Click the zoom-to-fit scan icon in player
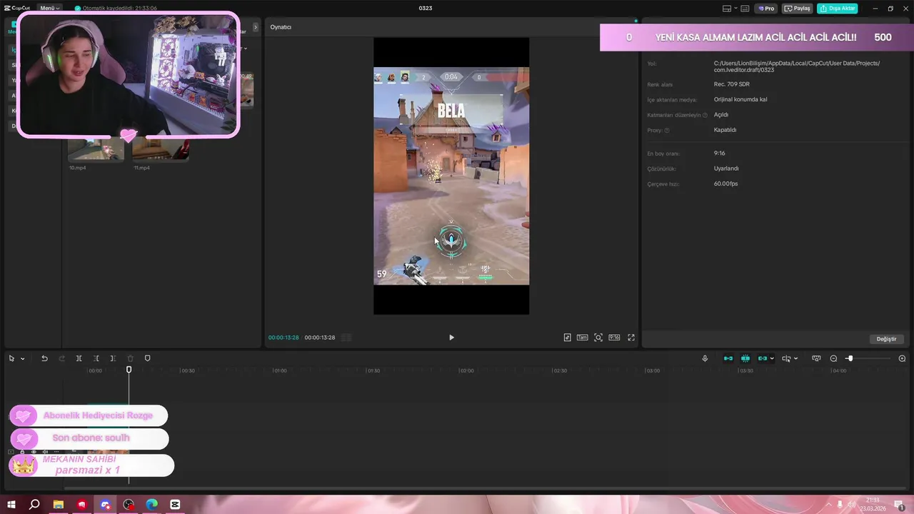Image resolution: width=914 pixels, height=514 pixels. 598,338
